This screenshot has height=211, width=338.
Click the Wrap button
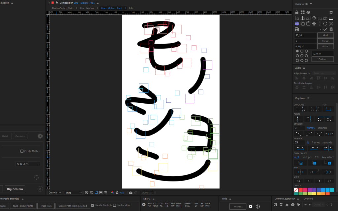point(325,46)
